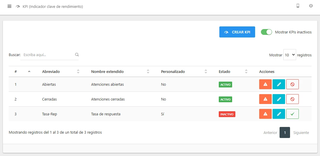Click the 'No' cell in Abiertas row

coord(163,84)
